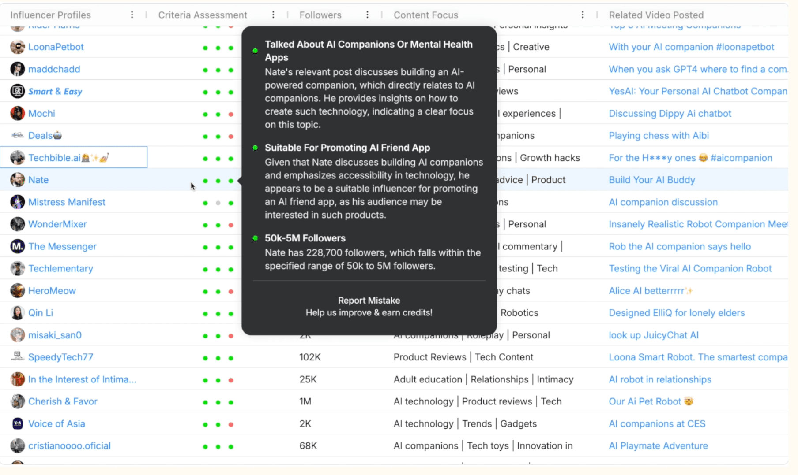
Task: Toggle the gray criteria dot for Mistress Manifest
Action: 218,203
